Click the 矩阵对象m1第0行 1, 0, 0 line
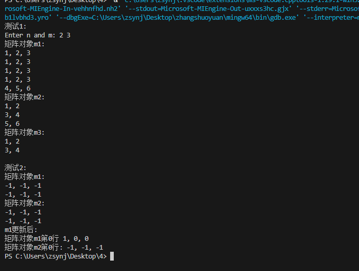Screen dimensions: 359x271 pyautogui.click(x=47, y=239)
